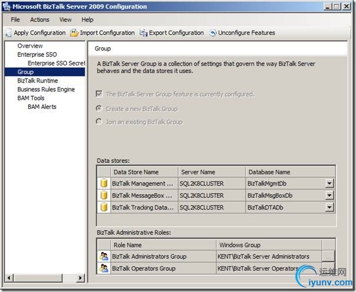Select the Join an existing BizTalk Group radio button
This screenshot has width=356, height=292.
[x=99, y=121]
